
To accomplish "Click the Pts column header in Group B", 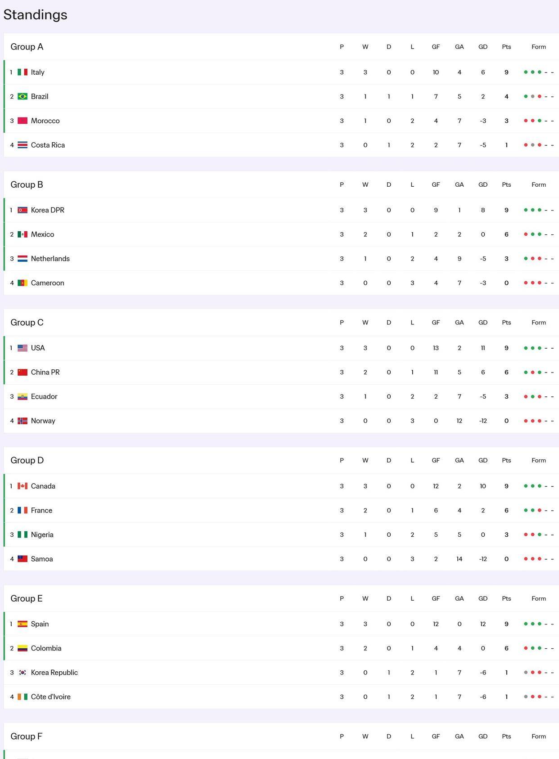I will (506, 184).
